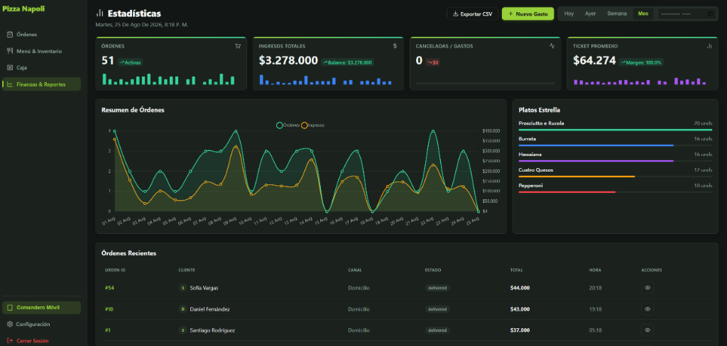727x346 pixels.
Task: Go to Caja in sidebar
Action: pos(41,67)
